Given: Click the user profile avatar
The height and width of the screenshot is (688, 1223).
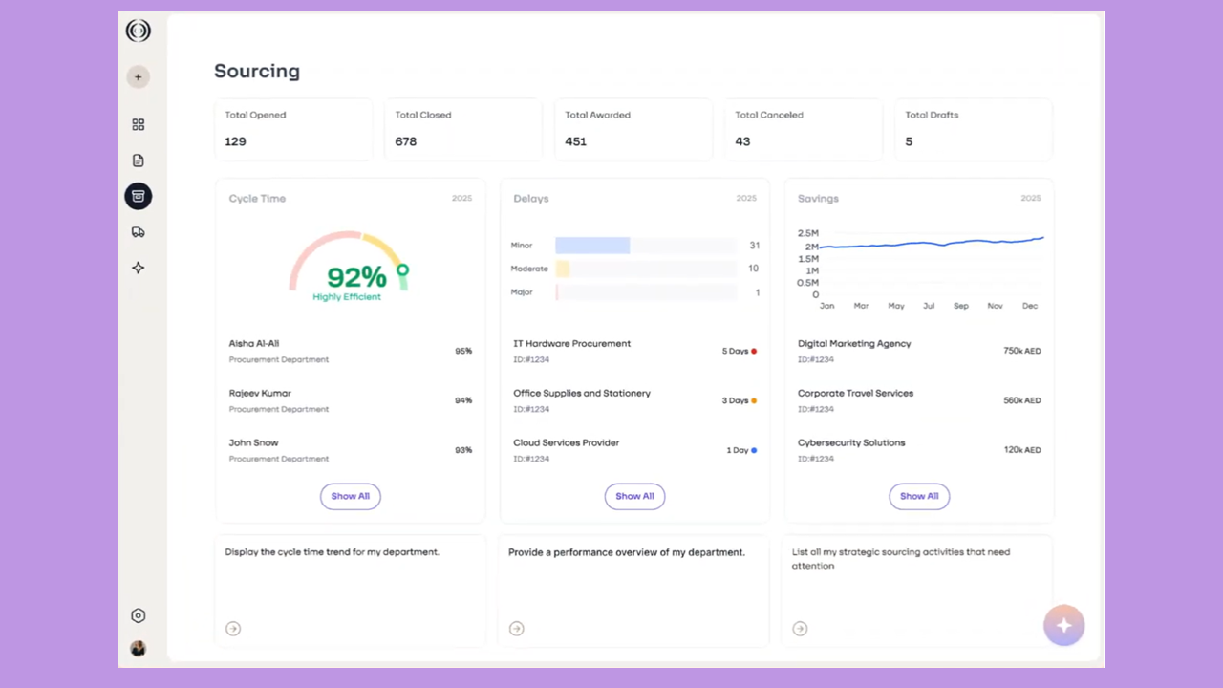Looking at the screenshot, I should tap(139, 649).
